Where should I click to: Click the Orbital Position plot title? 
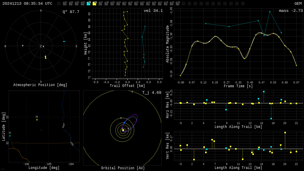123,168
